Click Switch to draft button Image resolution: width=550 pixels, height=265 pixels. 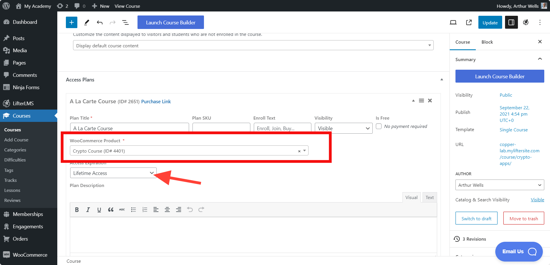[x=476, y=218]
